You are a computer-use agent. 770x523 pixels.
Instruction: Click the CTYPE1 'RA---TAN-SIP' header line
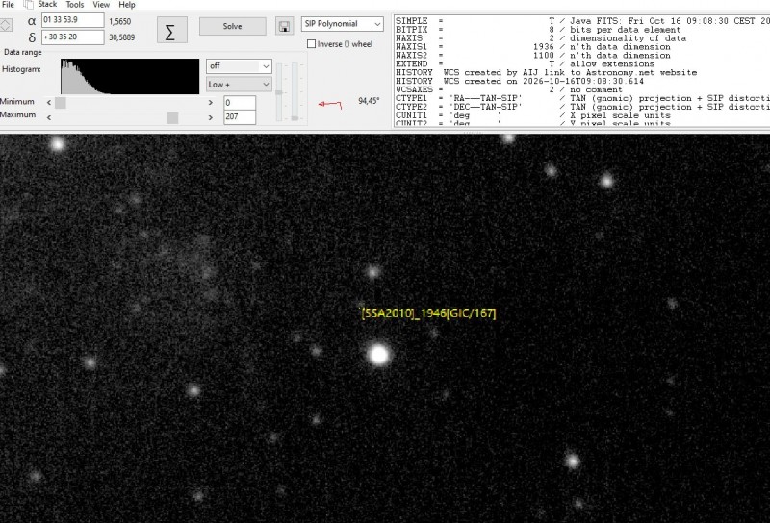[582, 99]
